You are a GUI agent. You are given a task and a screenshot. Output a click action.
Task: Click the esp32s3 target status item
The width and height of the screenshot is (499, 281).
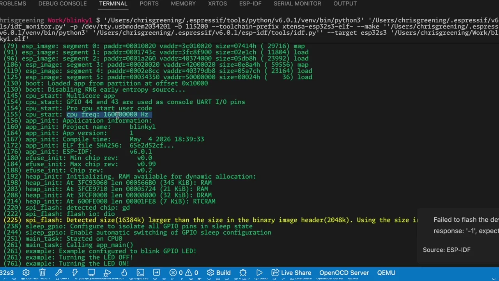click(x=7, y=273)
